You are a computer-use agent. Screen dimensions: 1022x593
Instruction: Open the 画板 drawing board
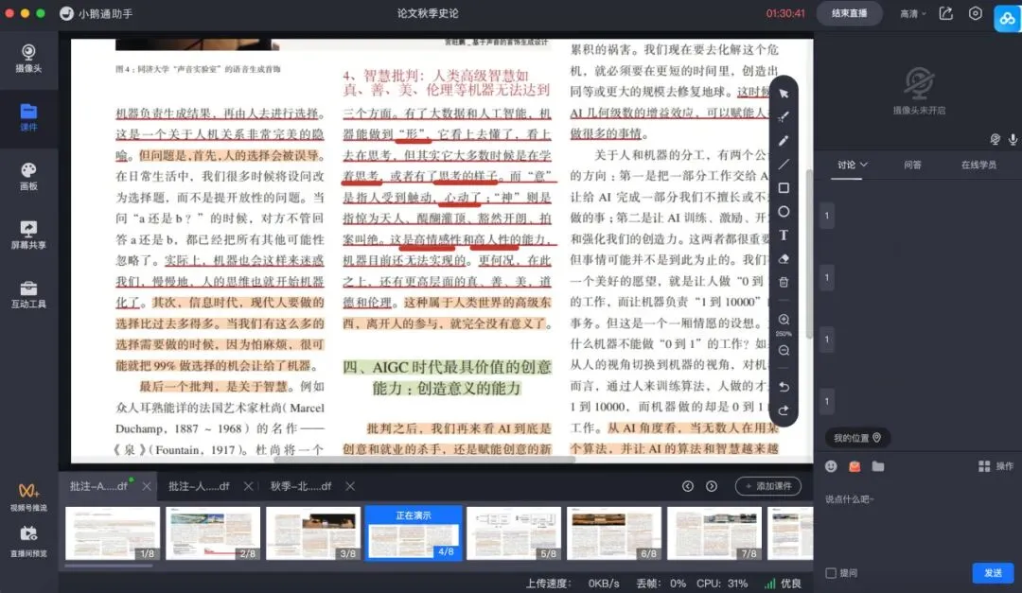(x=28, y=176)
